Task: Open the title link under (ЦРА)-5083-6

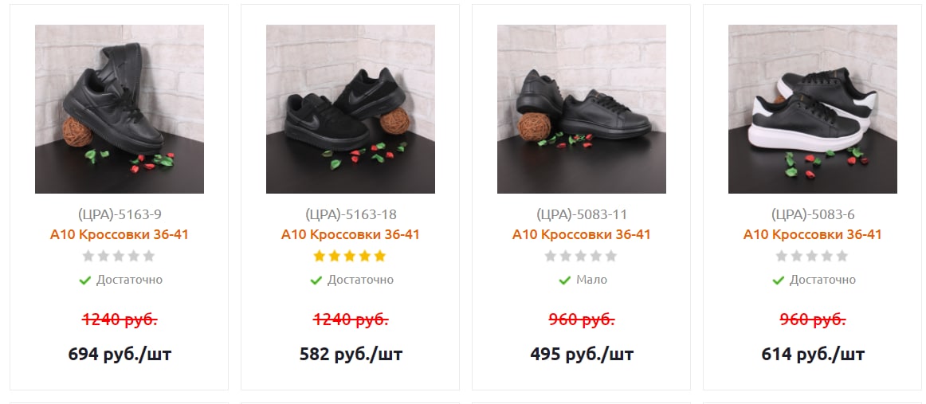Action: pos(813,234)
